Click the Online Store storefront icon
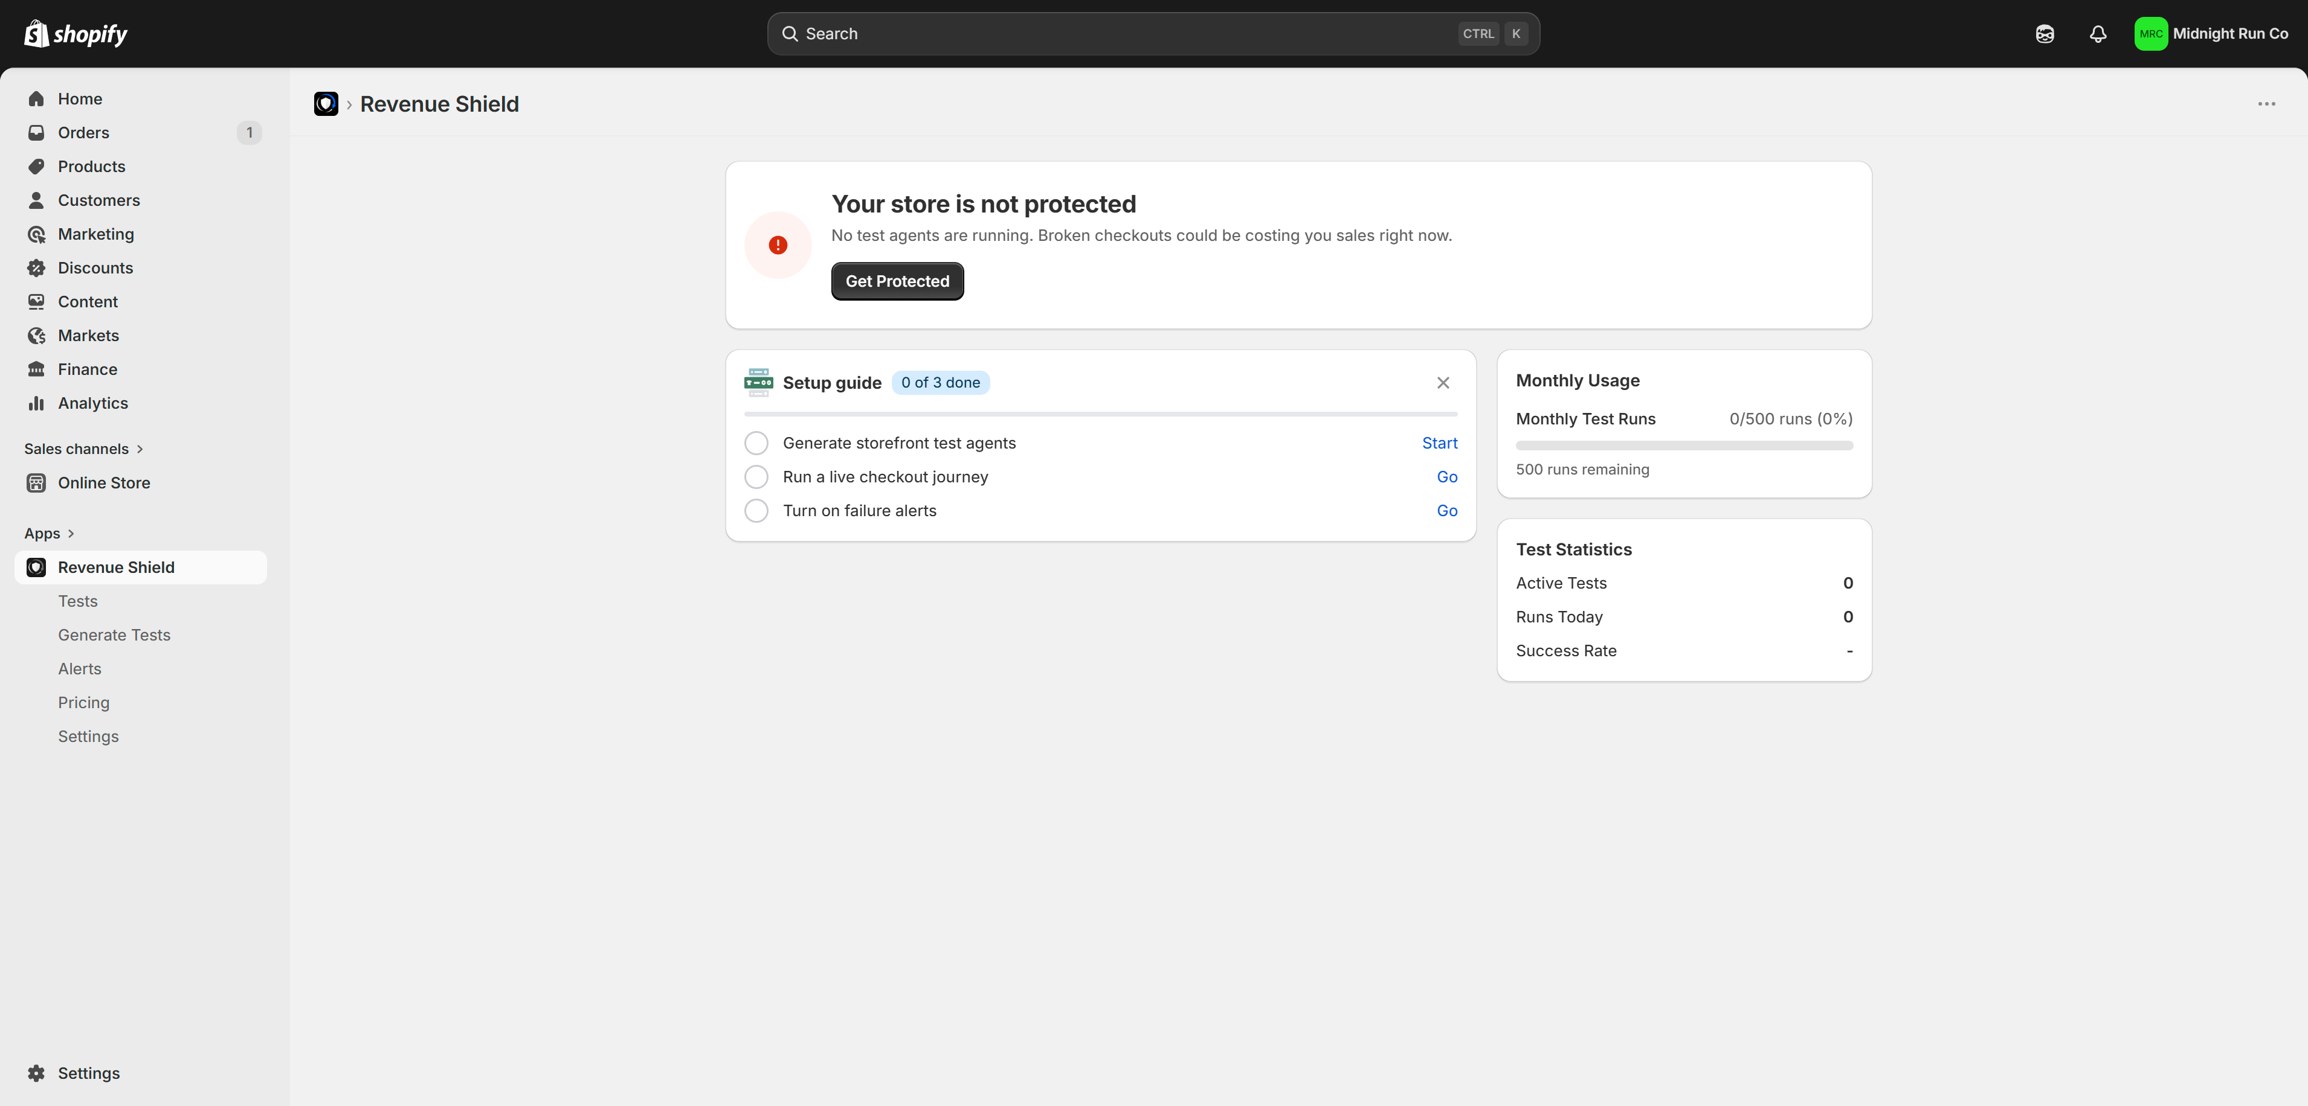Image resolution: width=2308 pixels, height=1106 pixels. coord(36,483)
